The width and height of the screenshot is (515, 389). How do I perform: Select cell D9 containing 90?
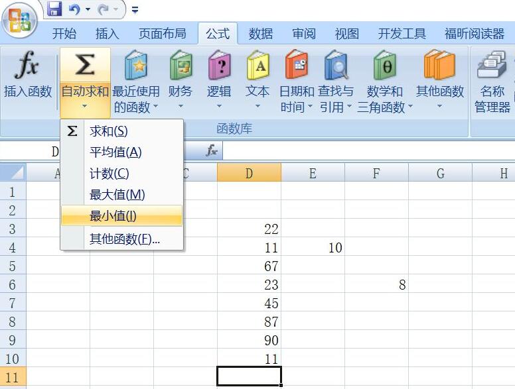click(250, 340)
